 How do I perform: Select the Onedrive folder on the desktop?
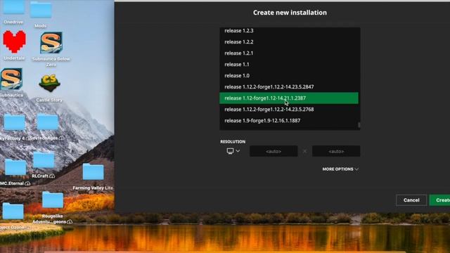(13, 8)
